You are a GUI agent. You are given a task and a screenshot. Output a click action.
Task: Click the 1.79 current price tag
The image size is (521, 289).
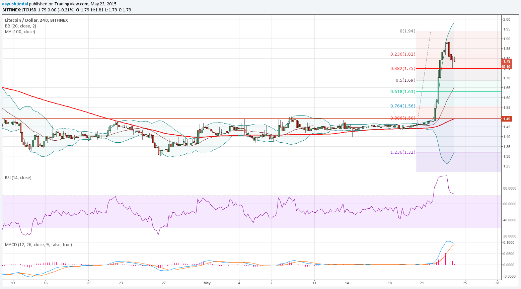pyautogui.click(x=507, y=61)
